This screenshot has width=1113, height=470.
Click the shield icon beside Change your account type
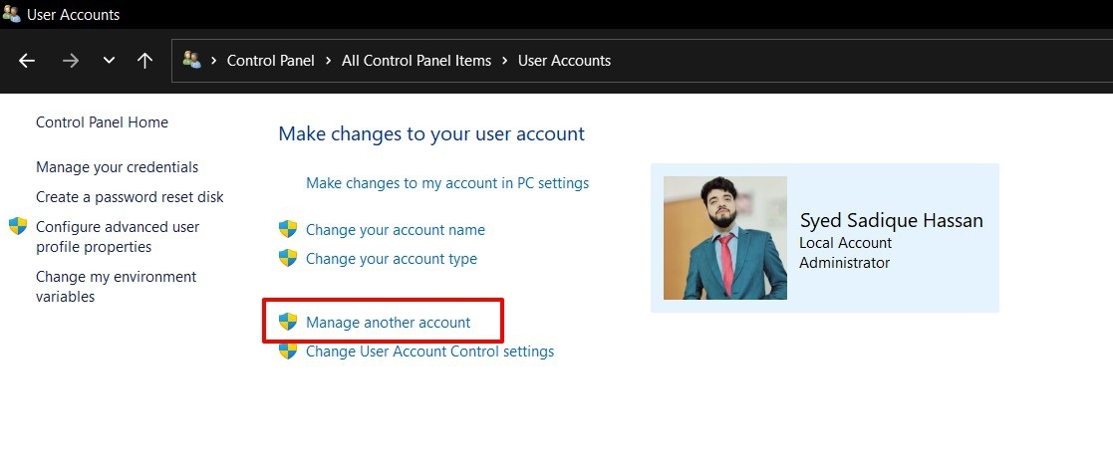[x=288, y=259]
